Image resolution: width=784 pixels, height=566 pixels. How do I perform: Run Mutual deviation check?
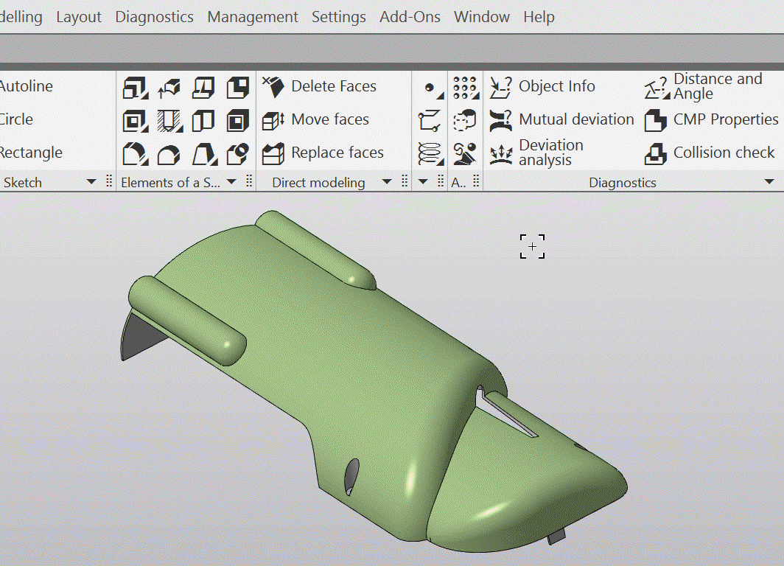click(561, 120)
